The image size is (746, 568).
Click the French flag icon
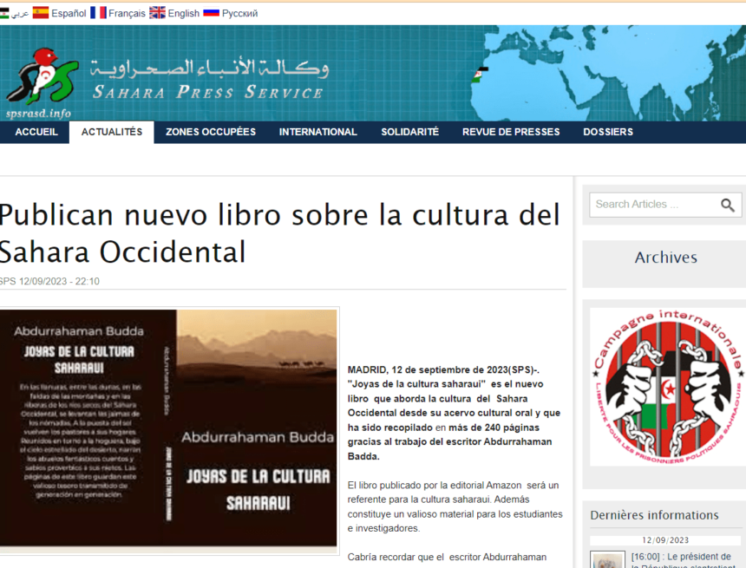pyautogui.click(x=97, y=12)
